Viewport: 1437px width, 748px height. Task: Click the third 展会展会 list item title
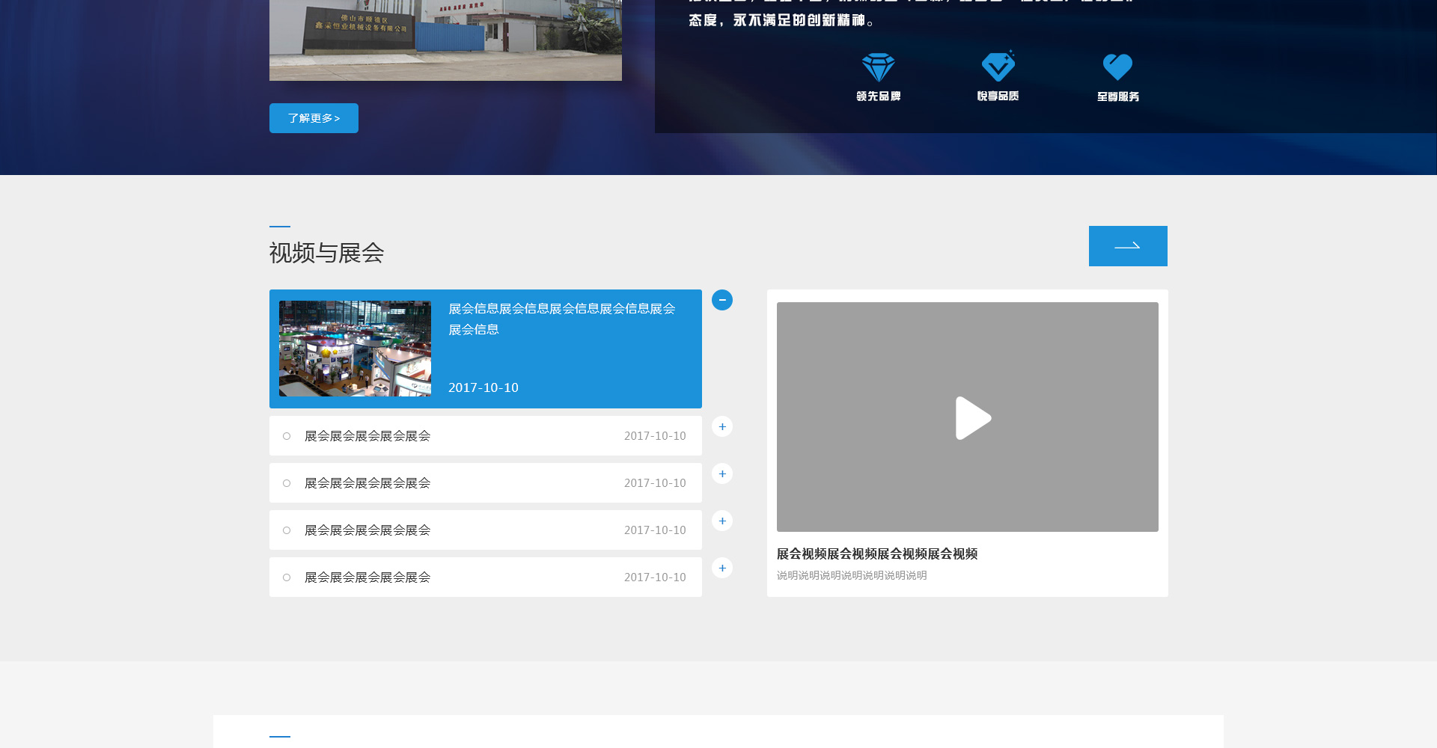pyautogui.click(x=367, y=530)
